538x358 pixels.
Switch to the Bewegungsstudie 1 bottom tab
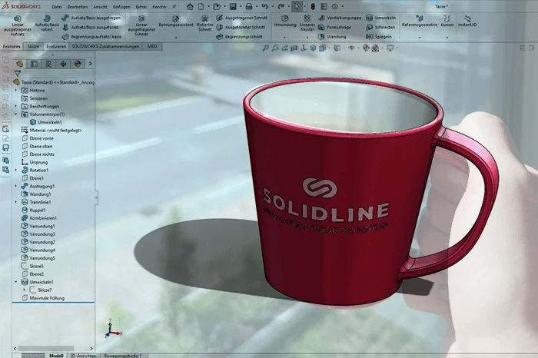pyautogui.click(x=125, y=356)
